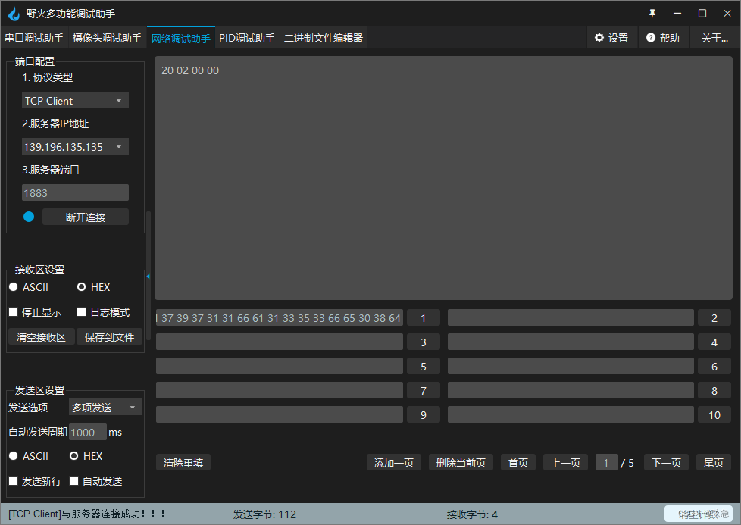Open the PID调试助手 tab
Viewport: 741px width, 525px height.
point(247,38)
